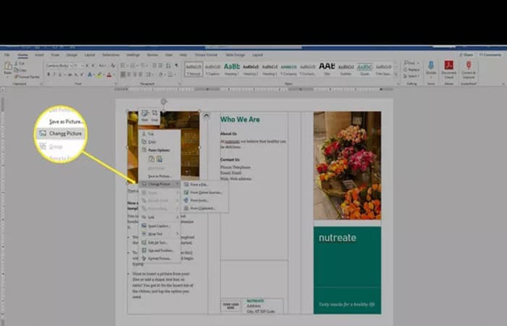Toggle Bold formatting in the Font group
This screenshot has width=507, height=326.
pos(47,74)
